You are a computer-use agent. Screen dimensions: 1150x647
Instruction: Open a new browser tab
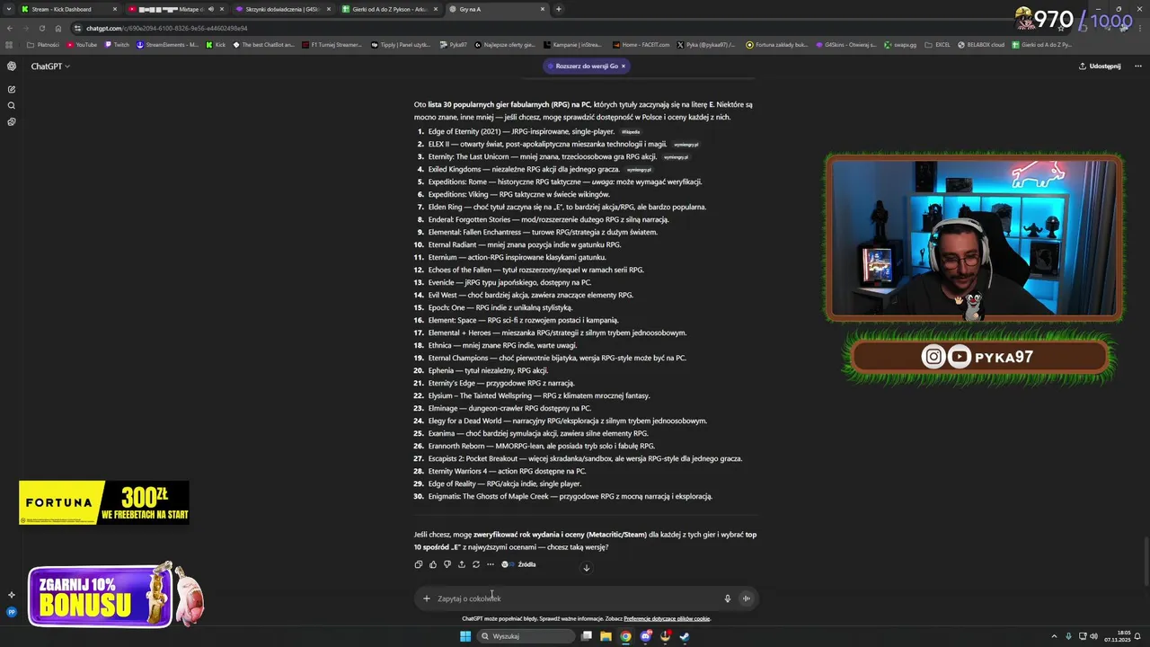[559, 9]
